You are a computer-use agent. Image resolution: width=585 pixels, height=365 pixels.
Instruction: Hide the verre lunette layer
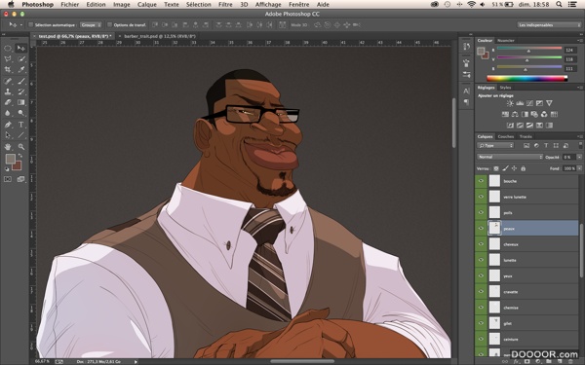click(481, 197)
